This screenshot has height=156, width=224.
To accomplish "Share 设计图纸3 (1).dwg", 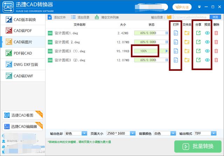I will tap(198, 51).
